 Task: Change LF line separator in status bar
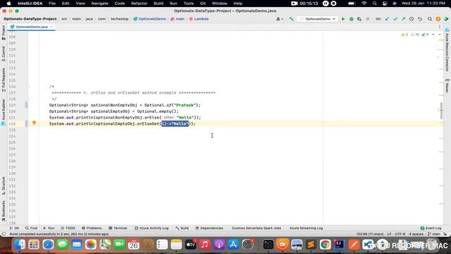tap(389, 234)
